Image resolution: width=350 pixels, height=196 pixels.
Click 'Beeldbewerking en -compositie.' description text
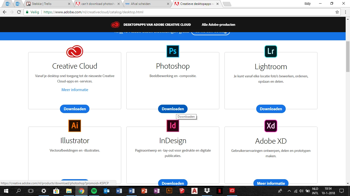click(173, 76)
